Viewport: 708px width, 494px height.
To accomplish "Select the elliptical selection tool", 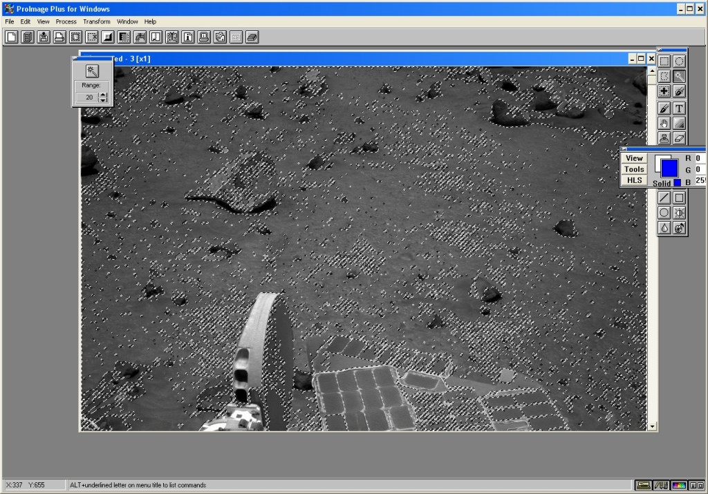I will (x=680, y=61).
